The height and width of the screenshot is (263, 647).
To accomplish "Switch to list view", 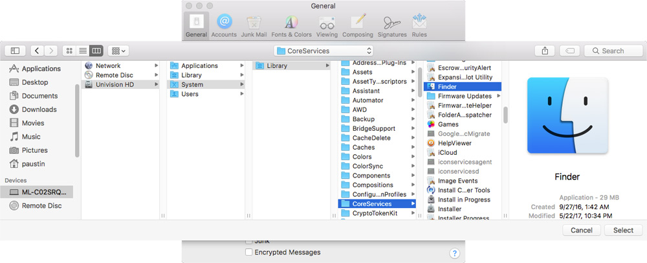I will tap(83, 51).
